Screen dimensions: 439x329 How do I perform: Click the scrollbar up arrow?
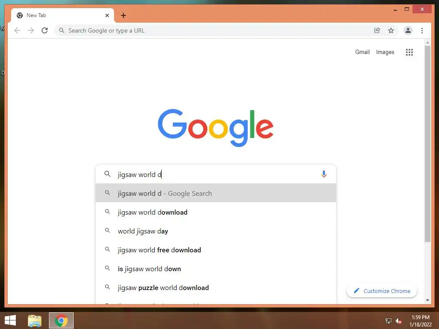click(427, 42)
